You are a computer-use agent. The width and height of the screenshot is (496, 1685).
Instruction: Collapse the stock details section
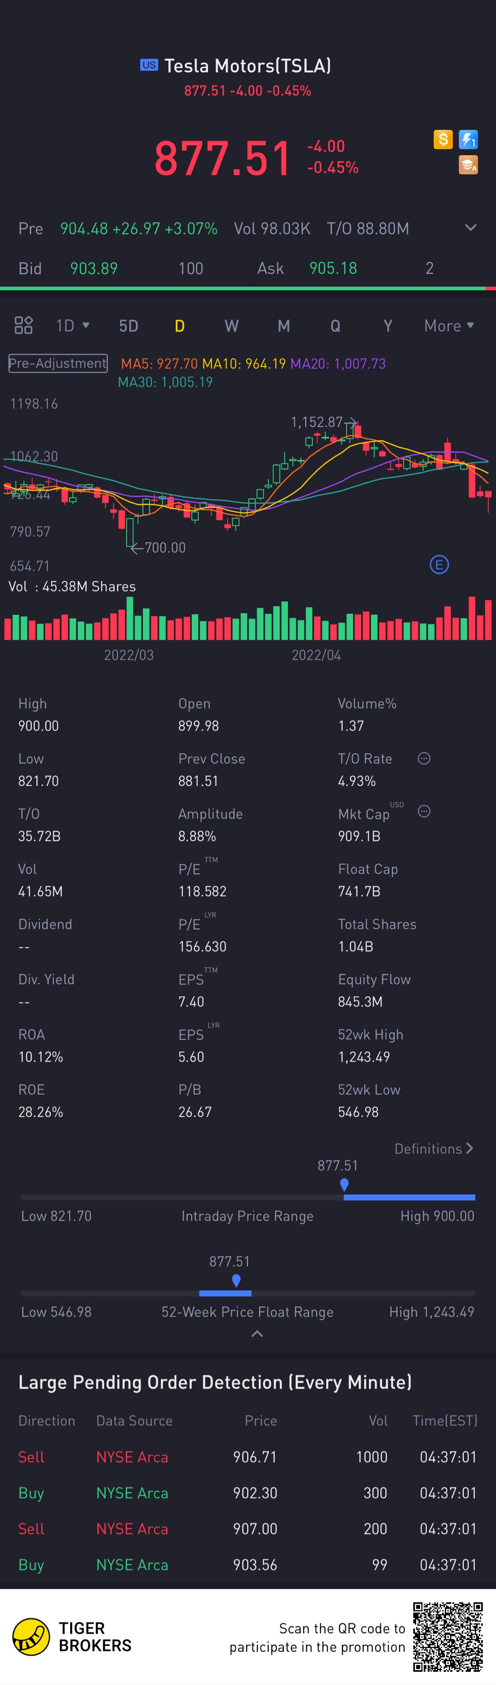[257, 1334]
